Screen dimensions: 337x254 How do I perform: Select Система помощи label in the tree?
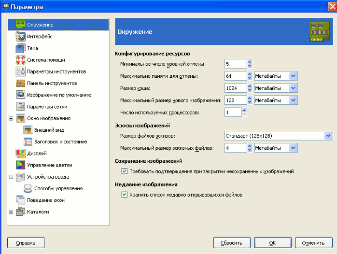click(46, 60)
